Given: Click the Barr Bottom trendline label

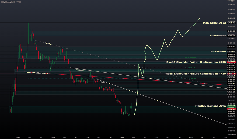Looking at the screenshot, I should tap(80, 70).
